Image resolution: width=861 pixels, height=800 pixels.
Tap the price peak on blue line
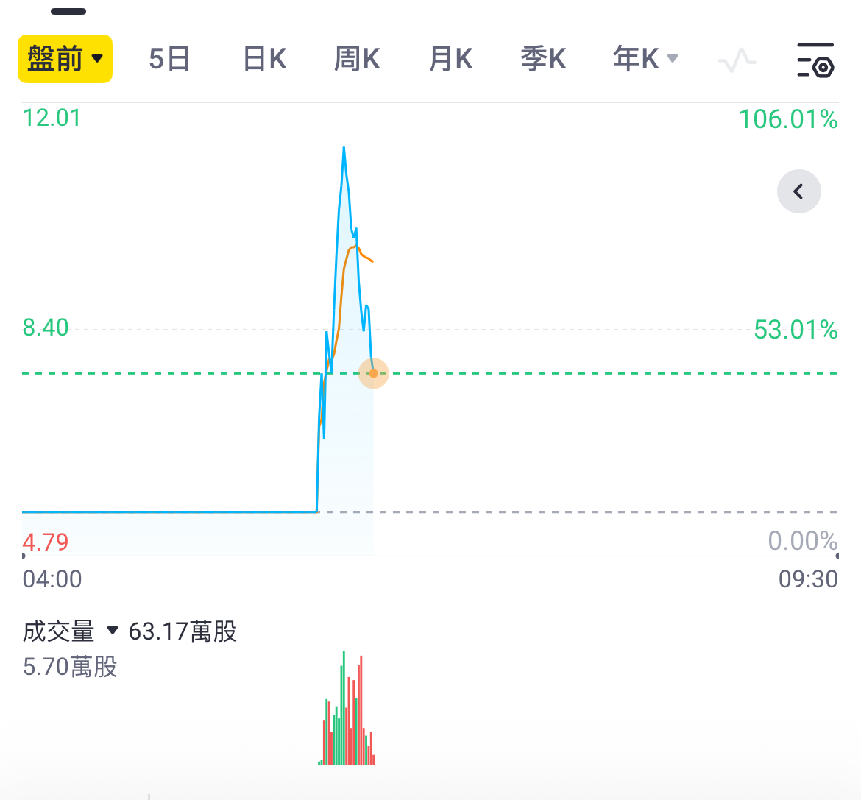pyautogui.click(x=344, y=148)
